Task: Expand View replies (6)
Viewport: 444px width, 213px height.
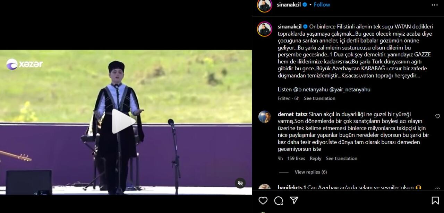Action: [x=311, y=172]
